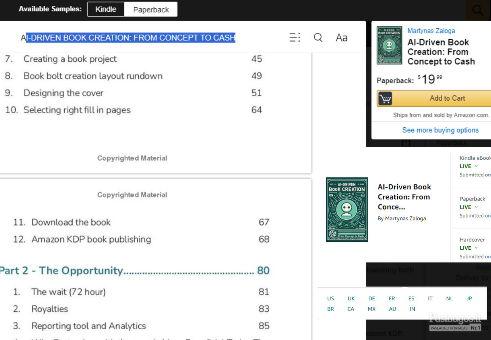Open the table of contents list icon
This screenshot has width=491, height=340.
pos(295,37)
